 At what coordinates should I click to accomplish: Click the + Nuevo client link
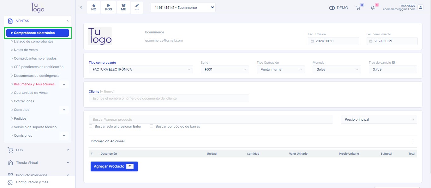(x=108, y=91)
